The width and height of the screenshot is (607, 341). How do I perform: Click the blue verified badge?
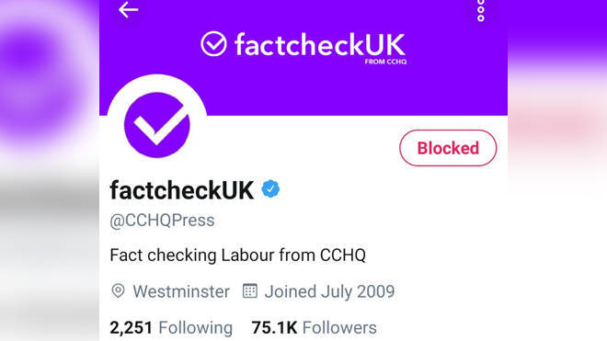click(270, 189)
